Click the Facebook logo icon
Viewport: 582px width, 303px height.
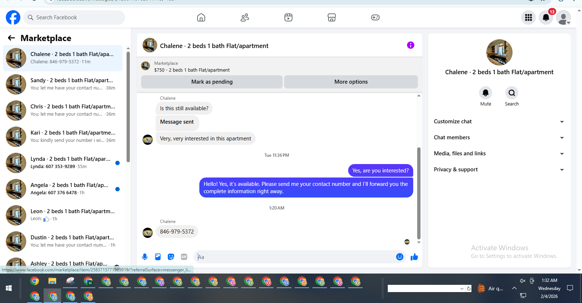13,17
